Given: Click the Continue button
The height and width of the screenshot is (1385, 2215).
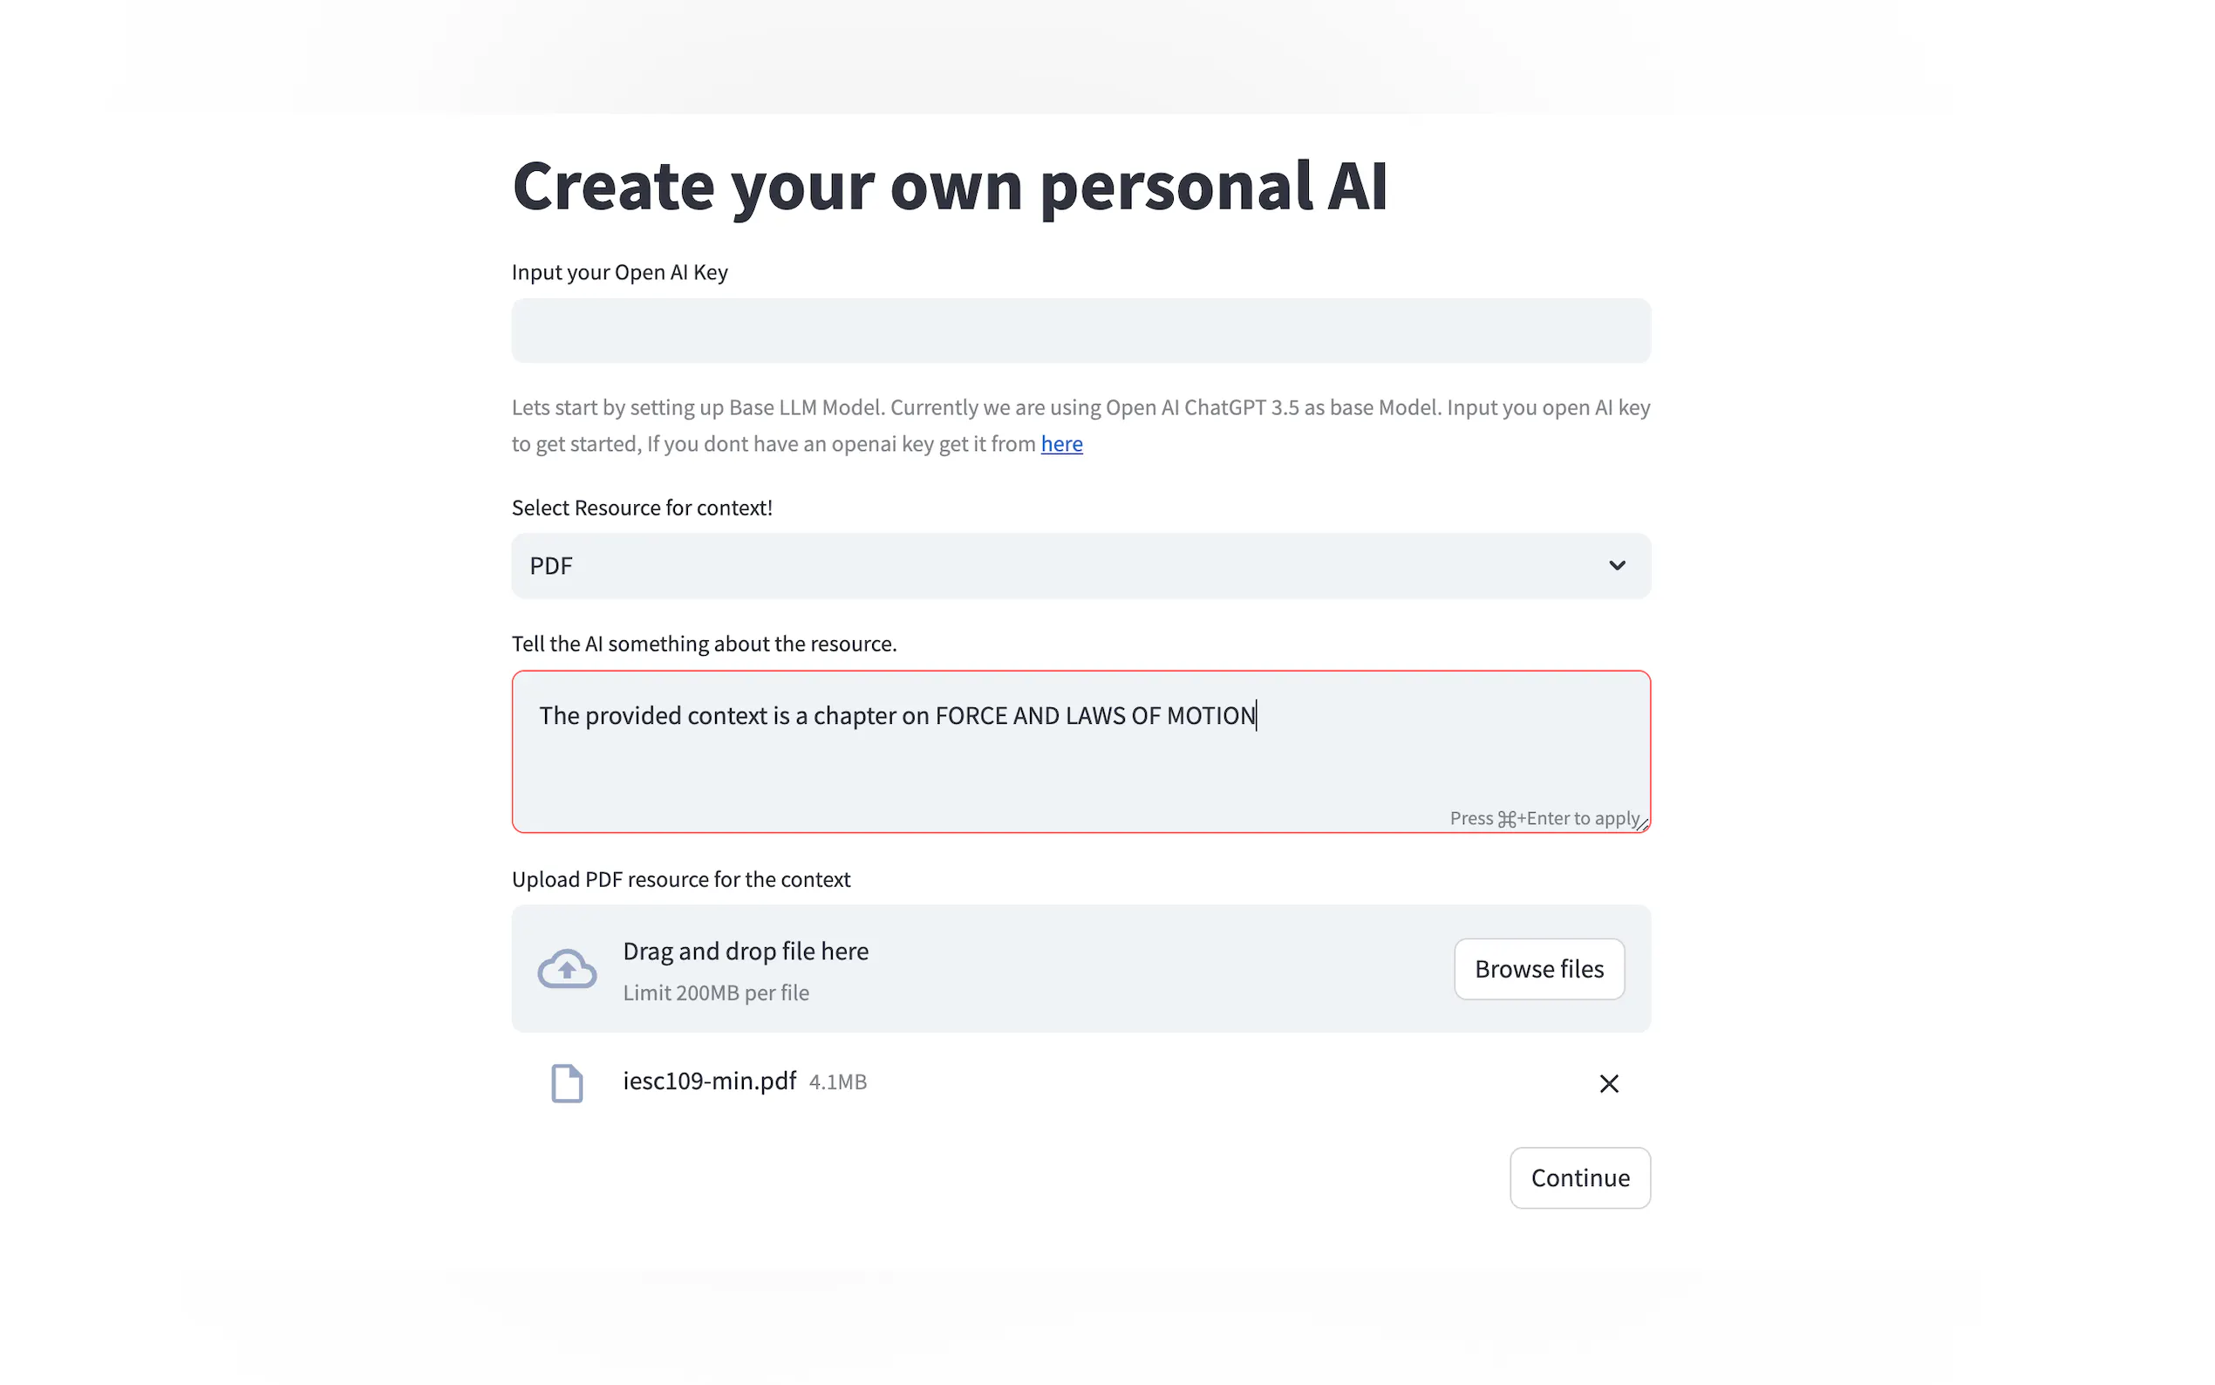Looking at the screenshot, I should click(1579, 1177).
